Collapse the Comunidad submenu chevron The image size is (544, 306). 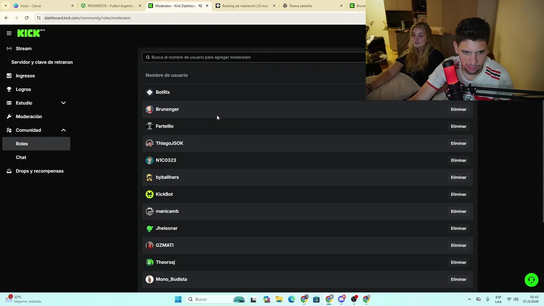(63, 130)
